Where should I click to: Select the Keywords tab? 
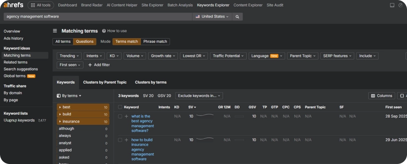point(66,82)
